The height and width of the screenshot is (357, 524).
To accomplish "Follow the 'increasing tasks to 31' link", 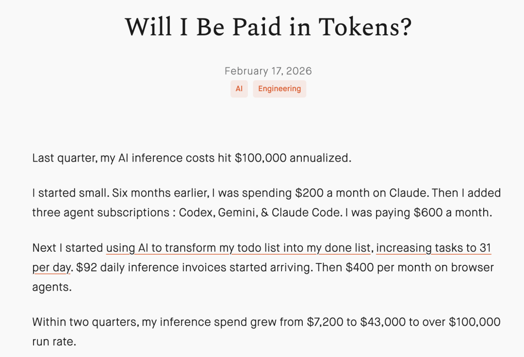I will pos(434,248).
